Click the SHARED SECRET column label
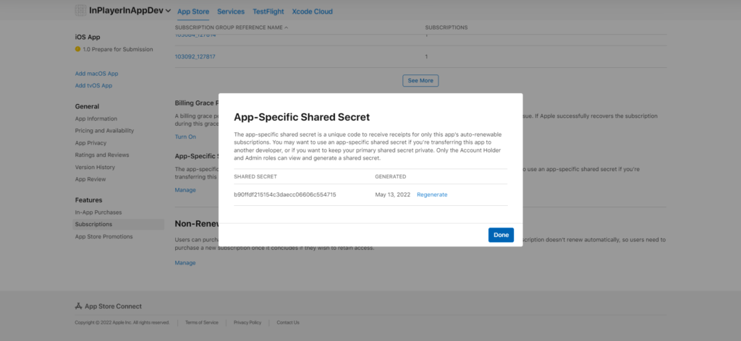 (255, 176)
